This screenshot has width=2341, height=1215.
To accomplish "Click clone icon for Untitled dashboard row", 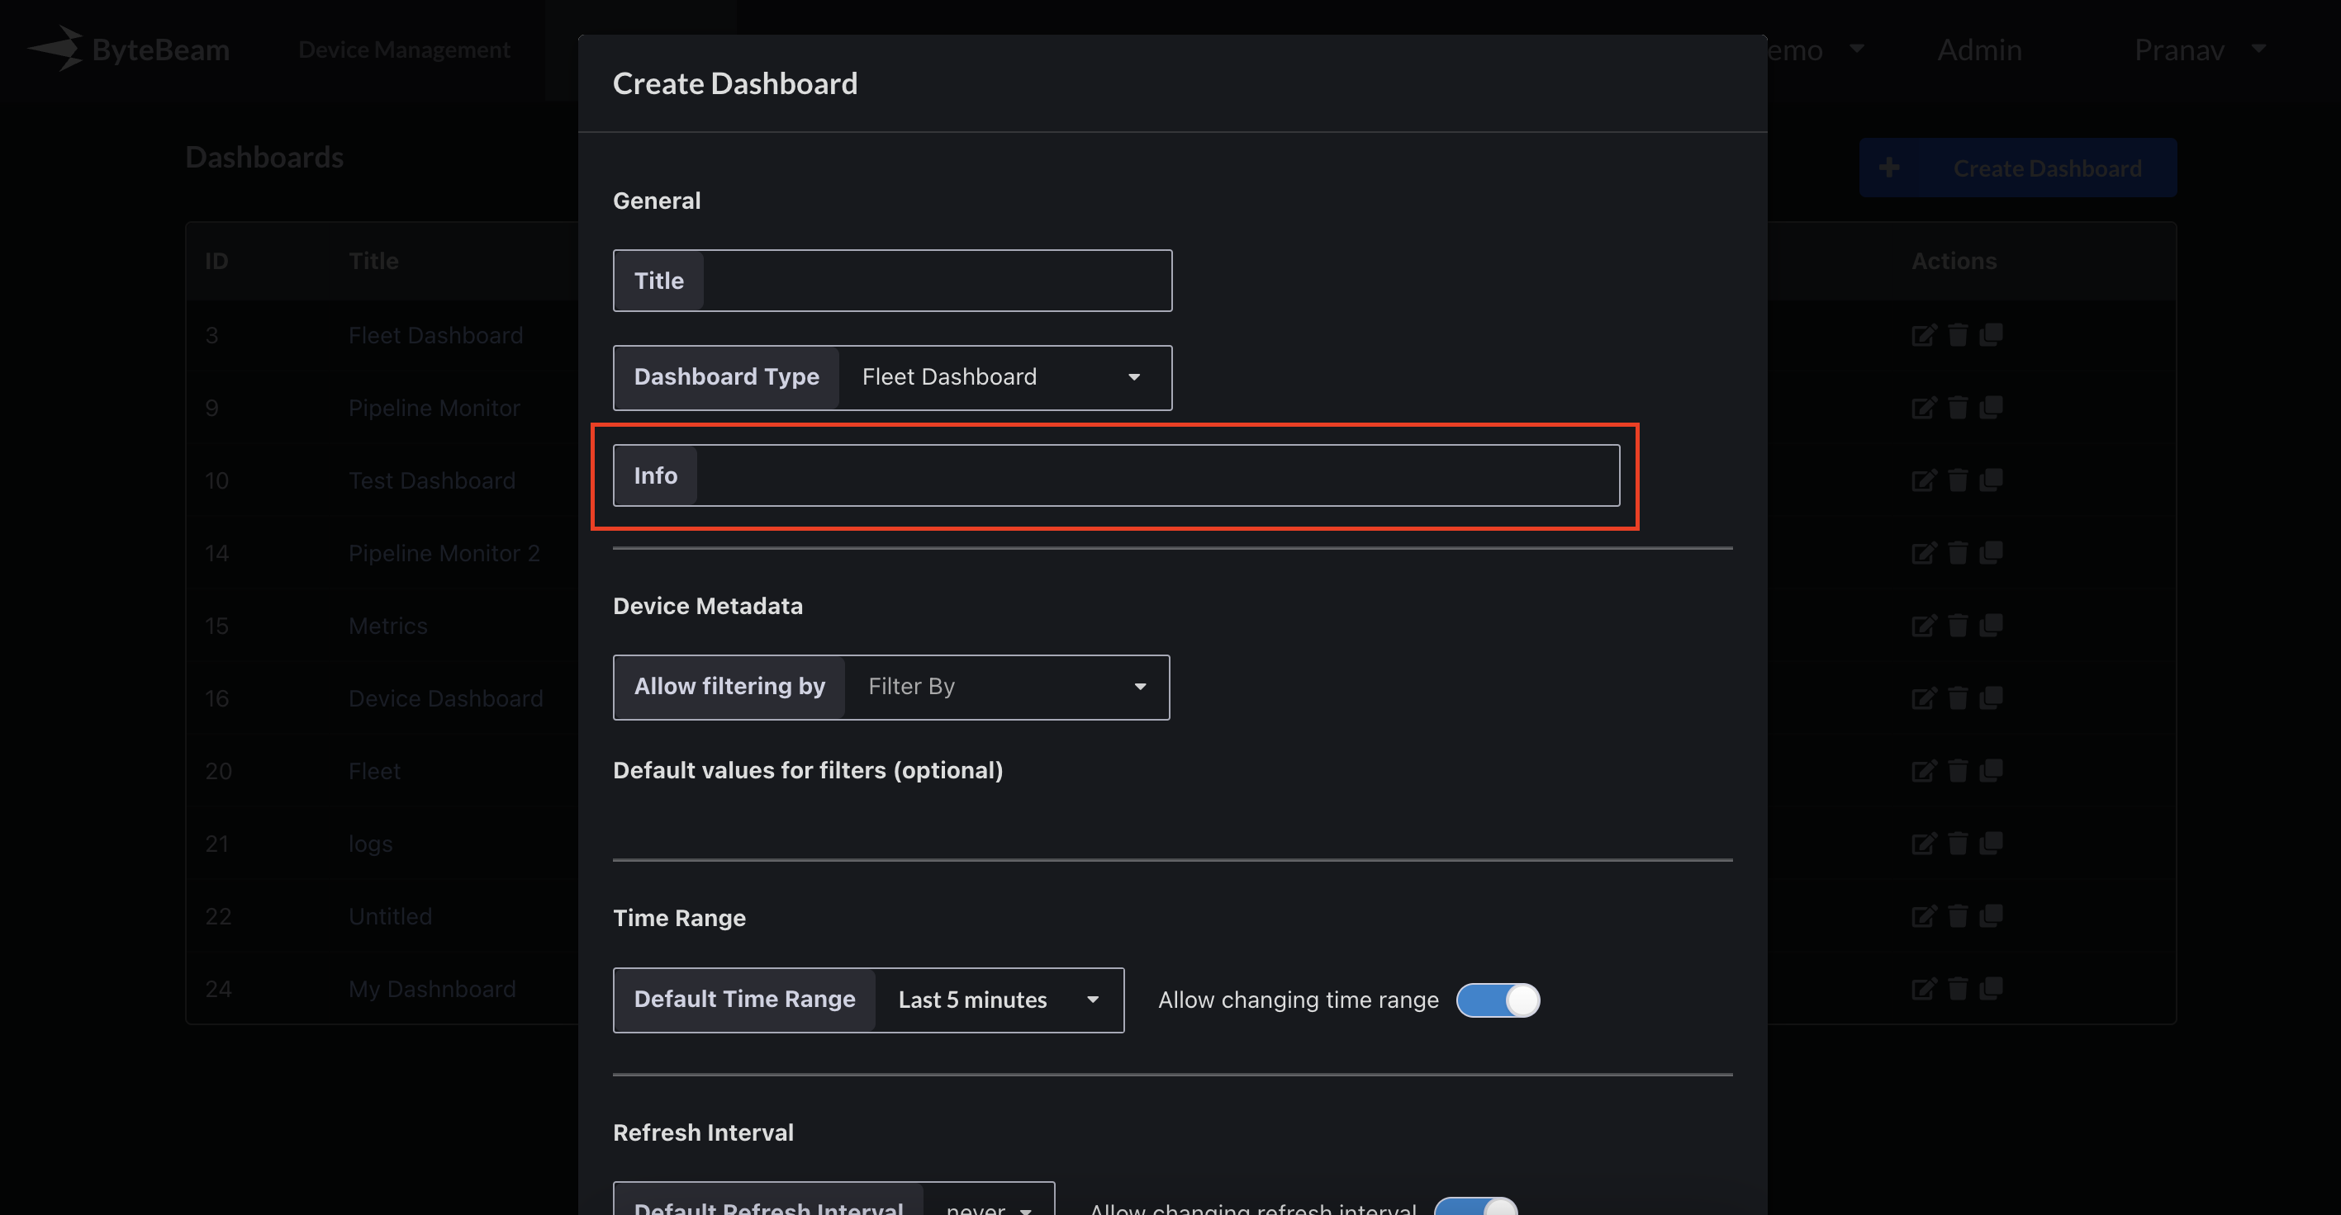I will (x=1991, y=915).
